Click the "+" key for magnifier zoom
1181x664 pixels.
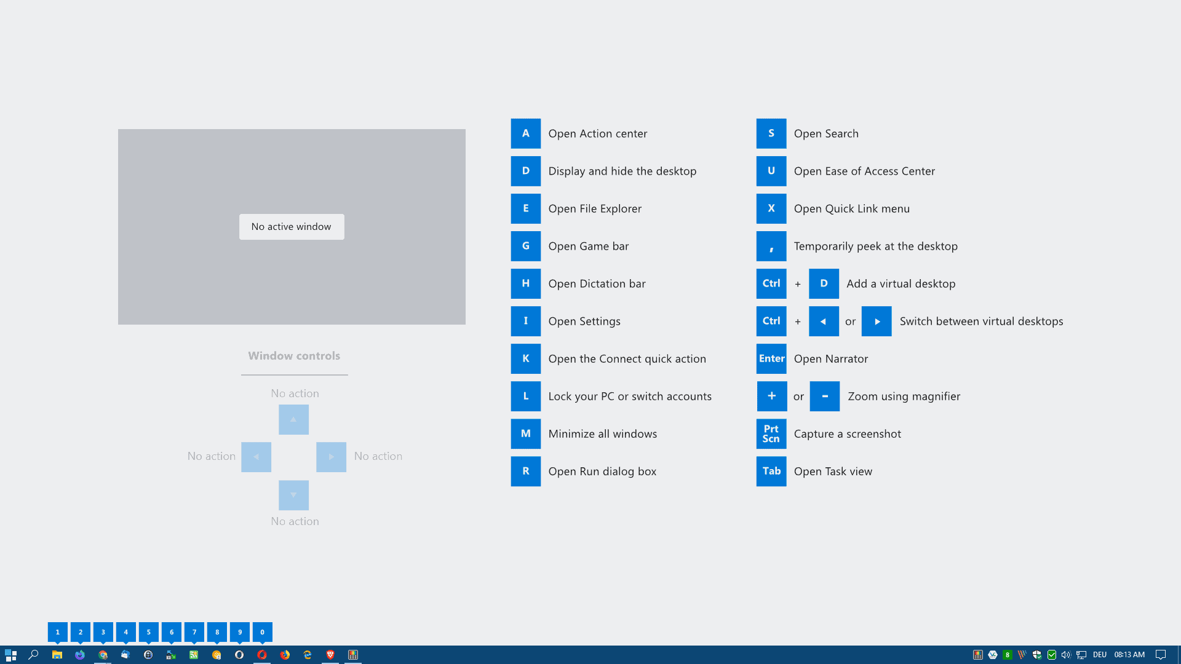[772, 396]
